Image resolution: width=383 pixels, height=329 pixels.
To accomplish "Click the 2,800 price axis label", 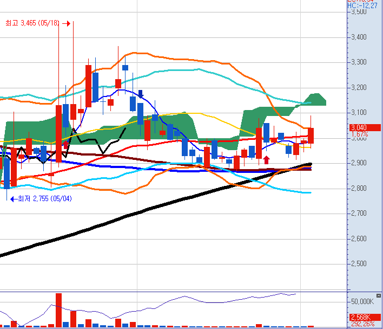I will 359,189.
